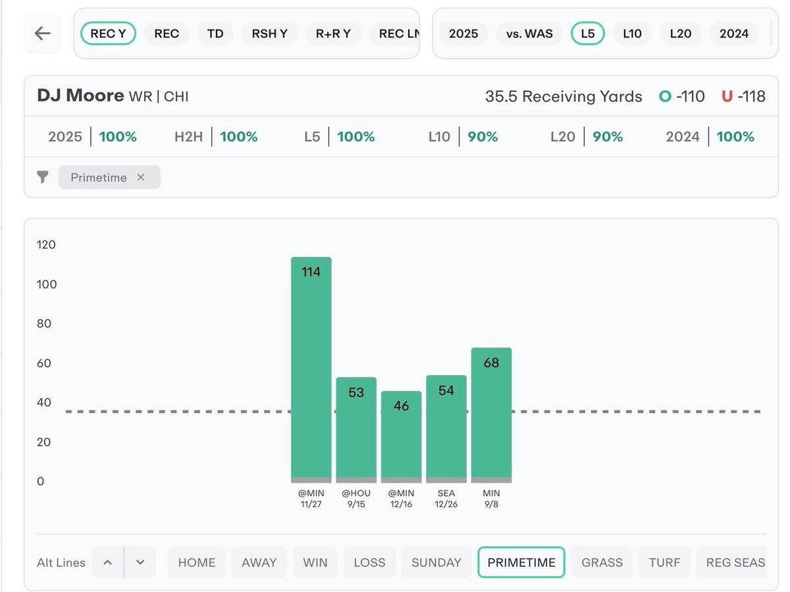Enable the SUNDAY split filter
This screenshot has width=790, height=592.
coord(436,562)
